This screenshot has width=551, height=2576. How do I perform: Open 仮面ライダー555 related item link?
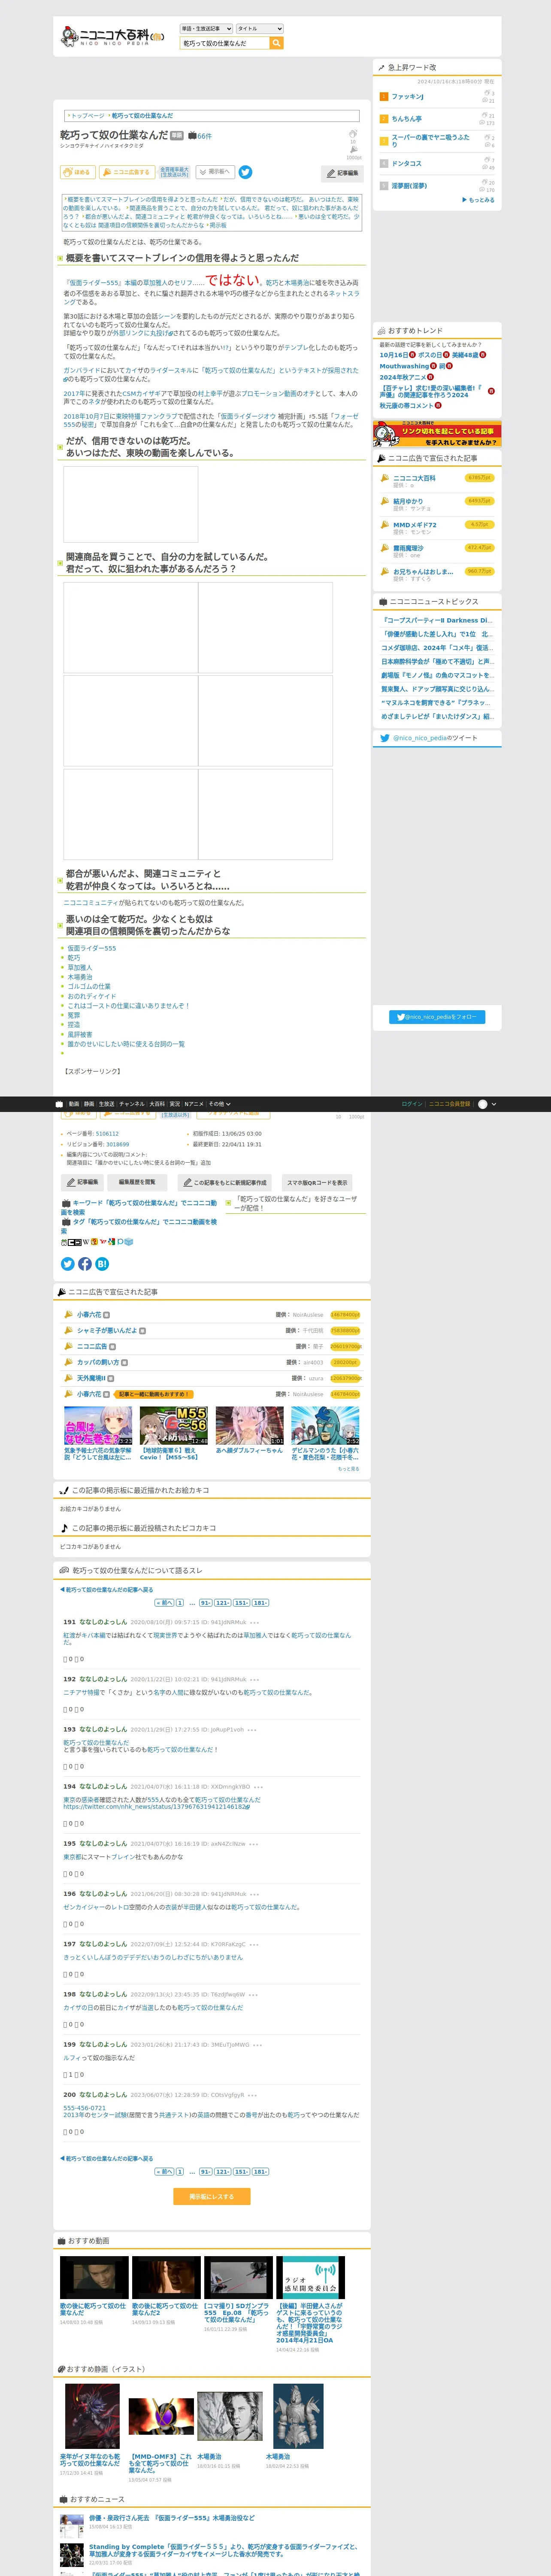coord(91,948)
